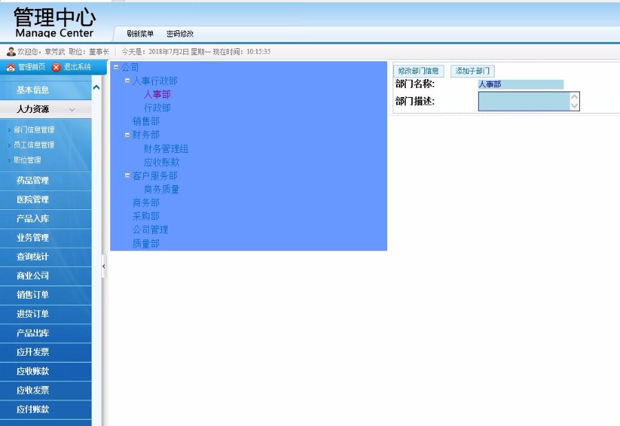Click the arrow icon before 部门信息管理
The height and width of the screenshot is (426, 620).
point(9,131)
